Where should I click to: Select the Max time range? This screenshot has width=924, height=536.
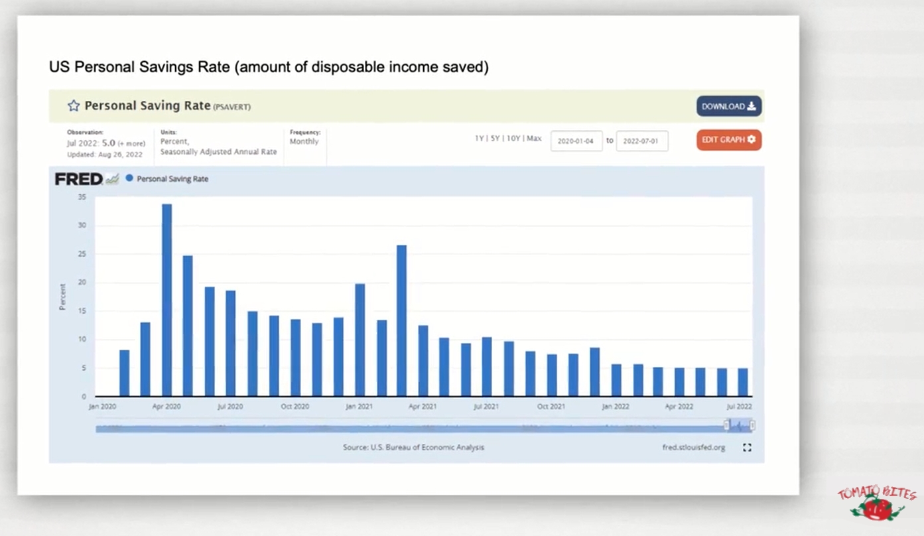click(x=534, y=139)
